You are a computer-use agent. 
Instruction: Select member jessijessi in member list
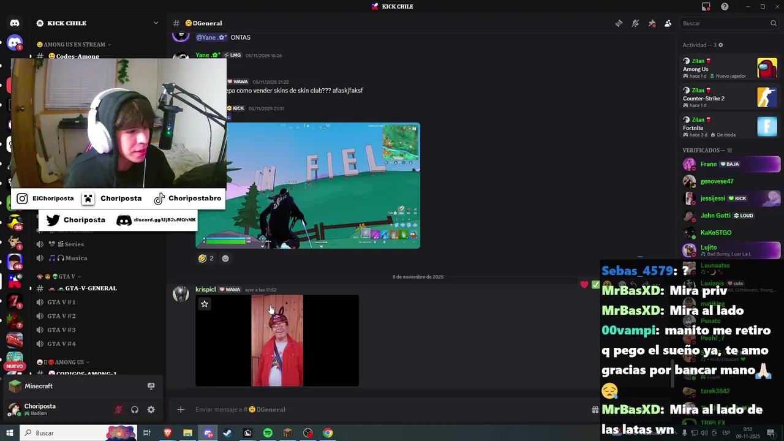click(731, 198)
